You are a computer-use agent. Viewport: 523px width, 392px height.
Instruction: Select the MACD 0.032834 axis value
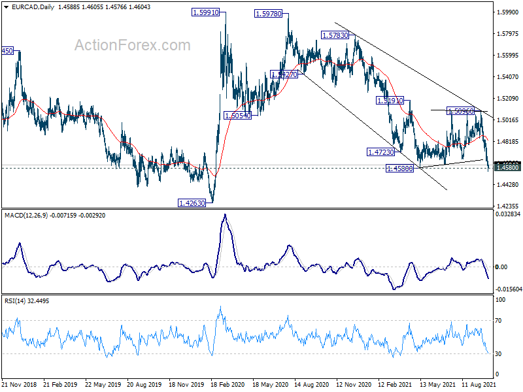coord(508,214)
